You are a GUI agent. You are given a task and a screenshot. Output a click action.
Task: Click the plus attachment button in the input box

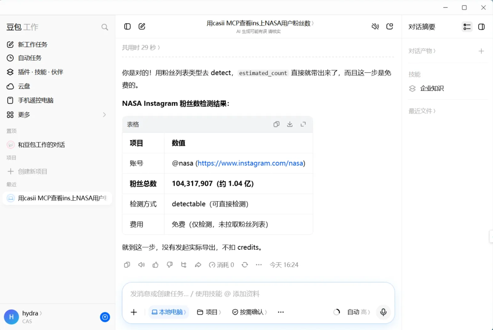point(134,312)
